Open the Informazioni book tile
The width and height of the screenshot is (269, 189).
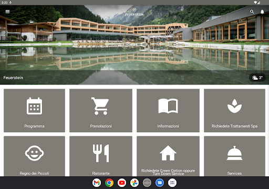[168, 110]
